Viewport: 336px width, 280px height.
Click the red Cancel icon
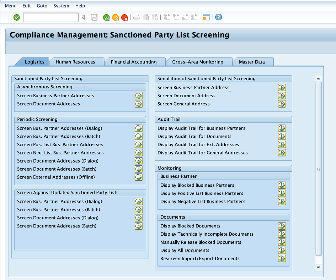pos(124,17)
